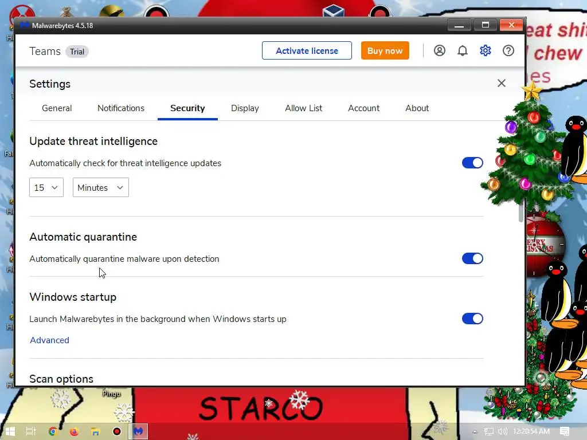Select the Security tab

tap(187, 108)
